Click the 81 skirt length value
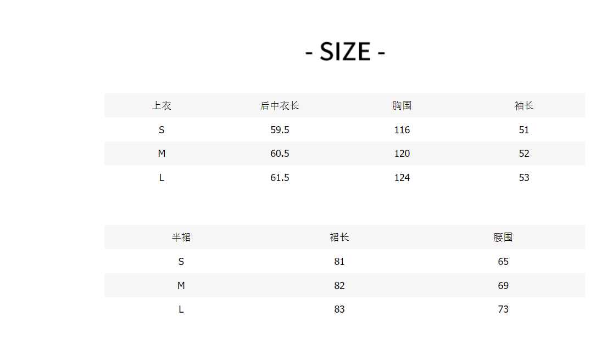This screenshot has height=345, width=607. (x=339, y=262)
